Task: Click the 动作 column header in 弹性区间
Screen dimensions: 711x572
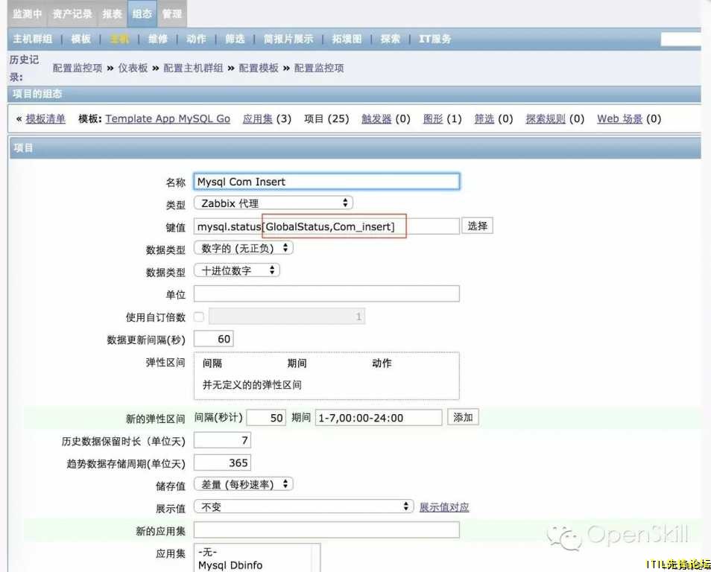Action: click(x=382, y=363)
